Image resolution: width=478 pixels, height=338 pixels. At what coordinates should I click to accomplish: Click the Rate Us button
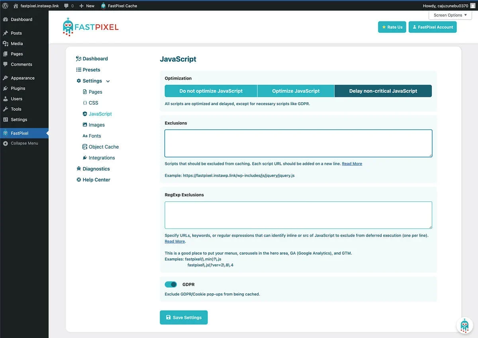click(392, 27)
